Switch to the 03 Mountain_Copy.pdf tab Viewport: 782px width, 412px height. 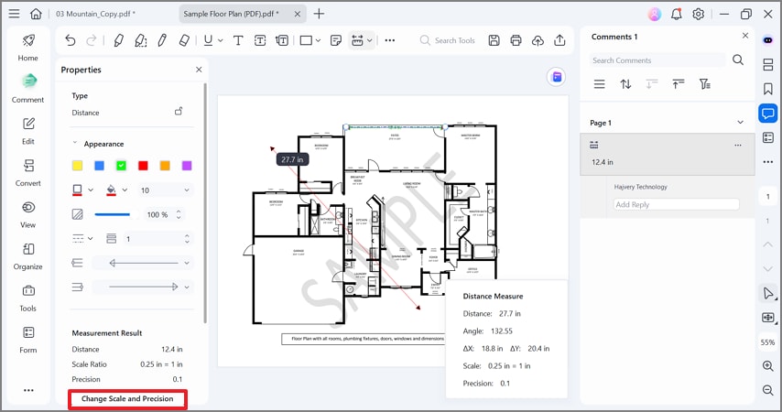(x=96, y=14)
